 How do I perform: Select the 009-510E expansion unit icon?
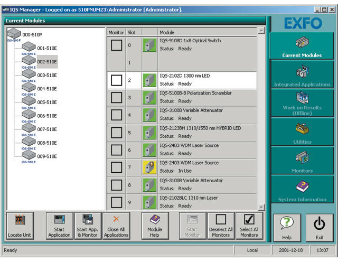[29, 155]
